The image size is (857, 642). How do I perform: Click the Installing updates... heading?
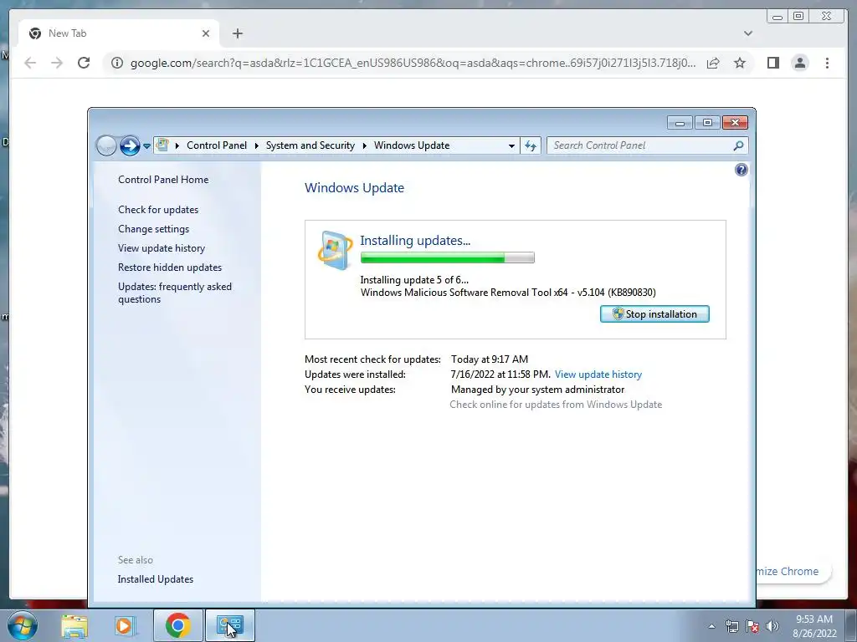click(415, 240)
